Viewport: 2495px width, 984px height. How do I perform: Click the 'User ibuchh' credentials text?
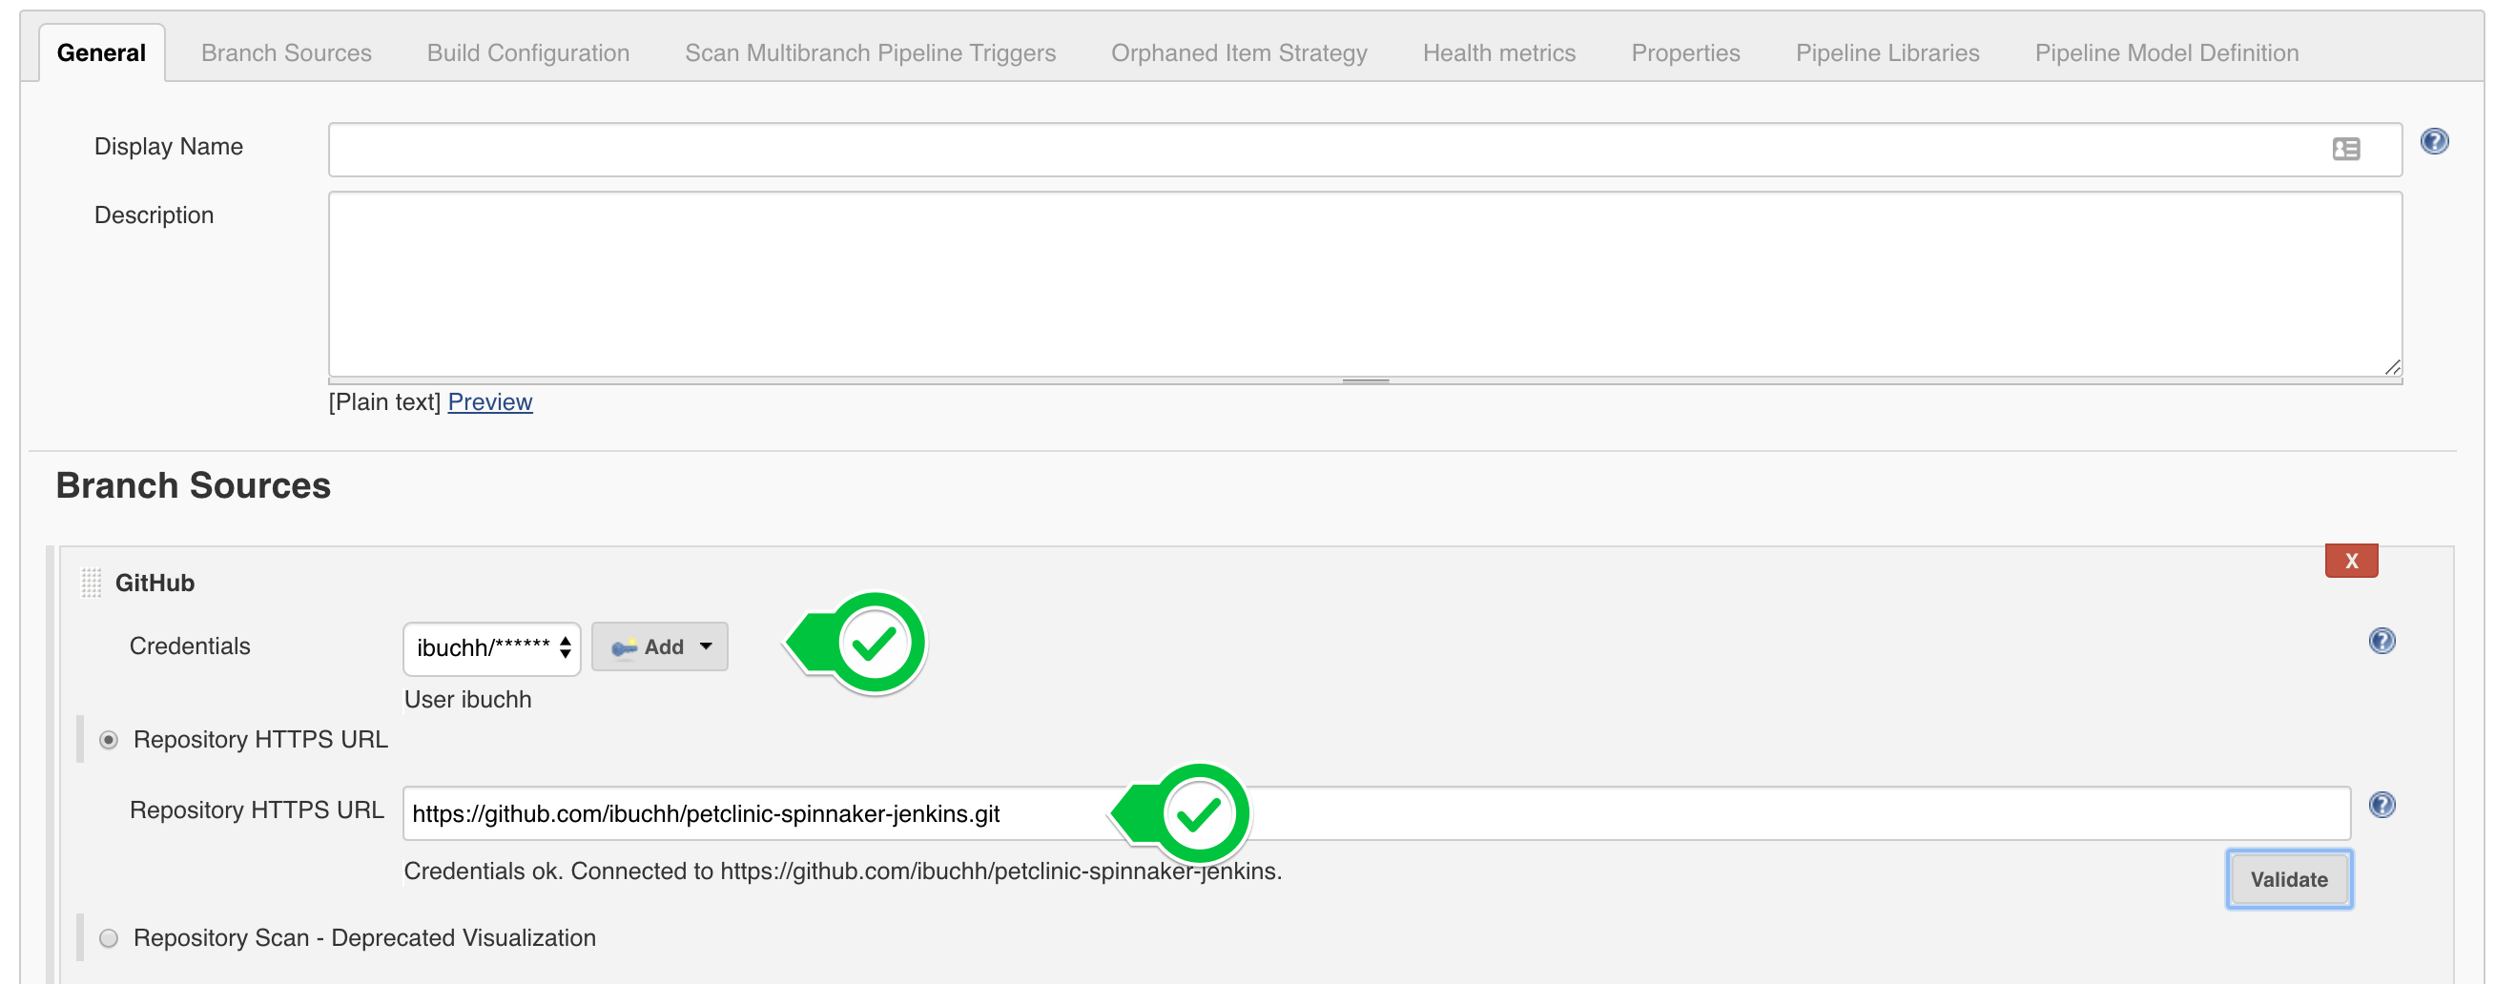(467, 699)
